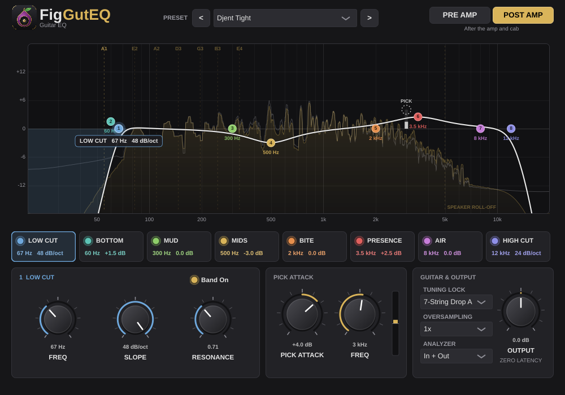Viewport: 565px width, 395px height.
Task: Open the Oversampling 1x dropdown
Action: (456, 329)
